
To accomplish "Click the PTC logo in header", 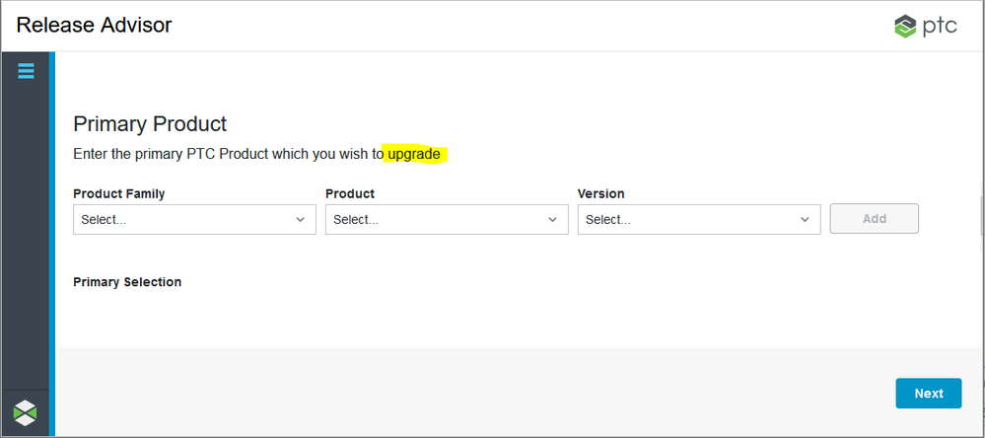I will coord(925,27).
